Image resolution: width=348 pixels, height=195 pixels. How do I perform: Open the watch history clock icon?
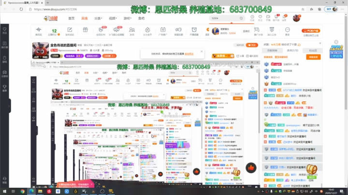click(x=252, y=18)
